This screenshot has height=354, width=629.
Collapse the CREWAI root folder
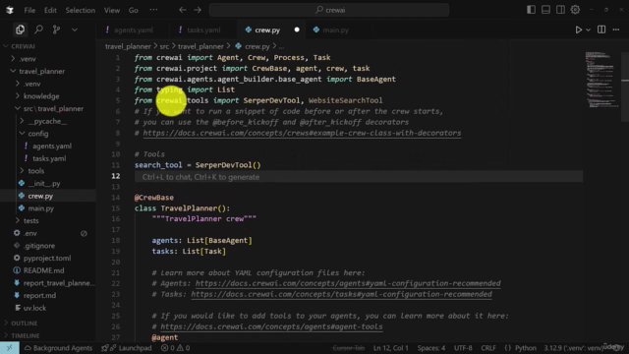click(23, 46)
